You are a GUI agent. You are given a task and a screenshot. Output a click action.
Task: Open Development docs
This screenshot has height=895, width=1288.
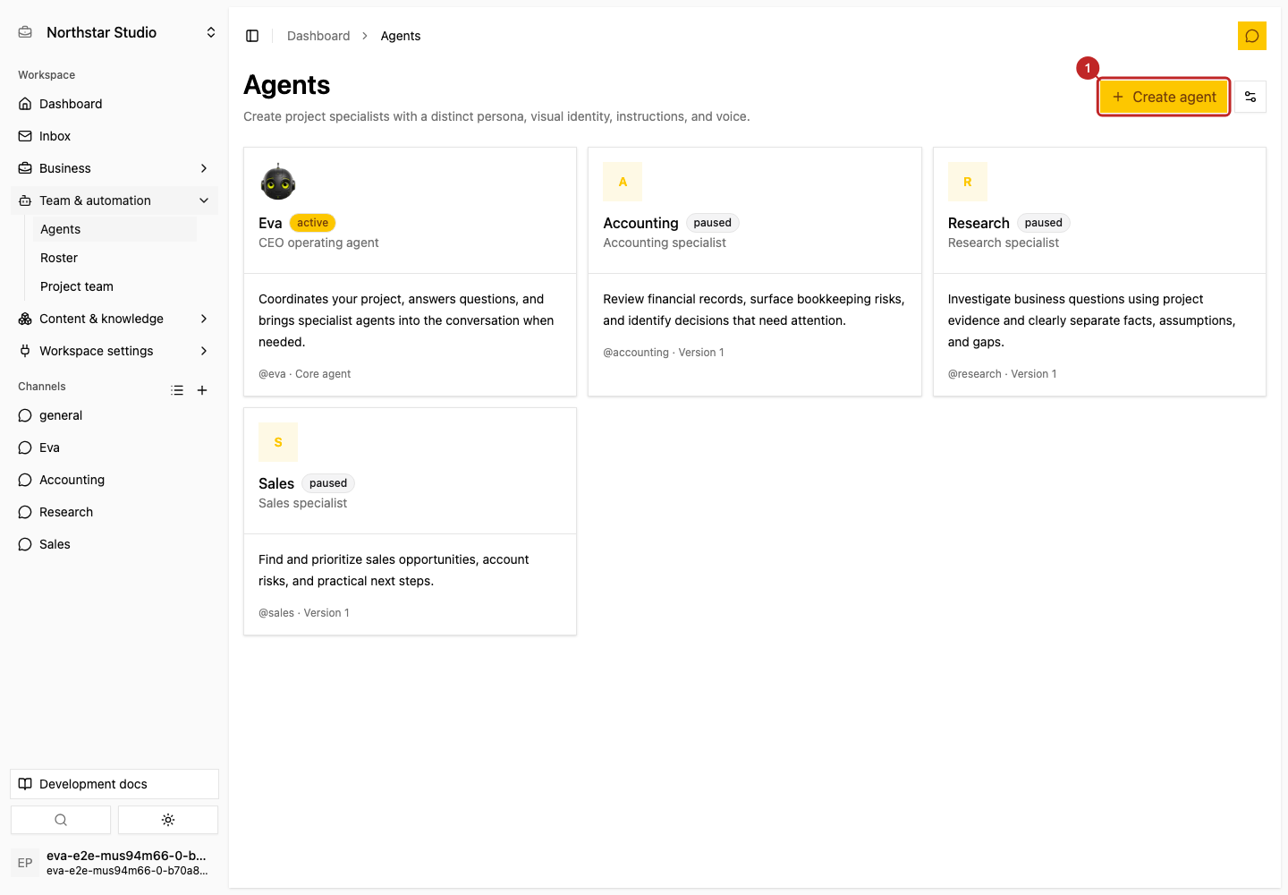[x=114, y=784]
